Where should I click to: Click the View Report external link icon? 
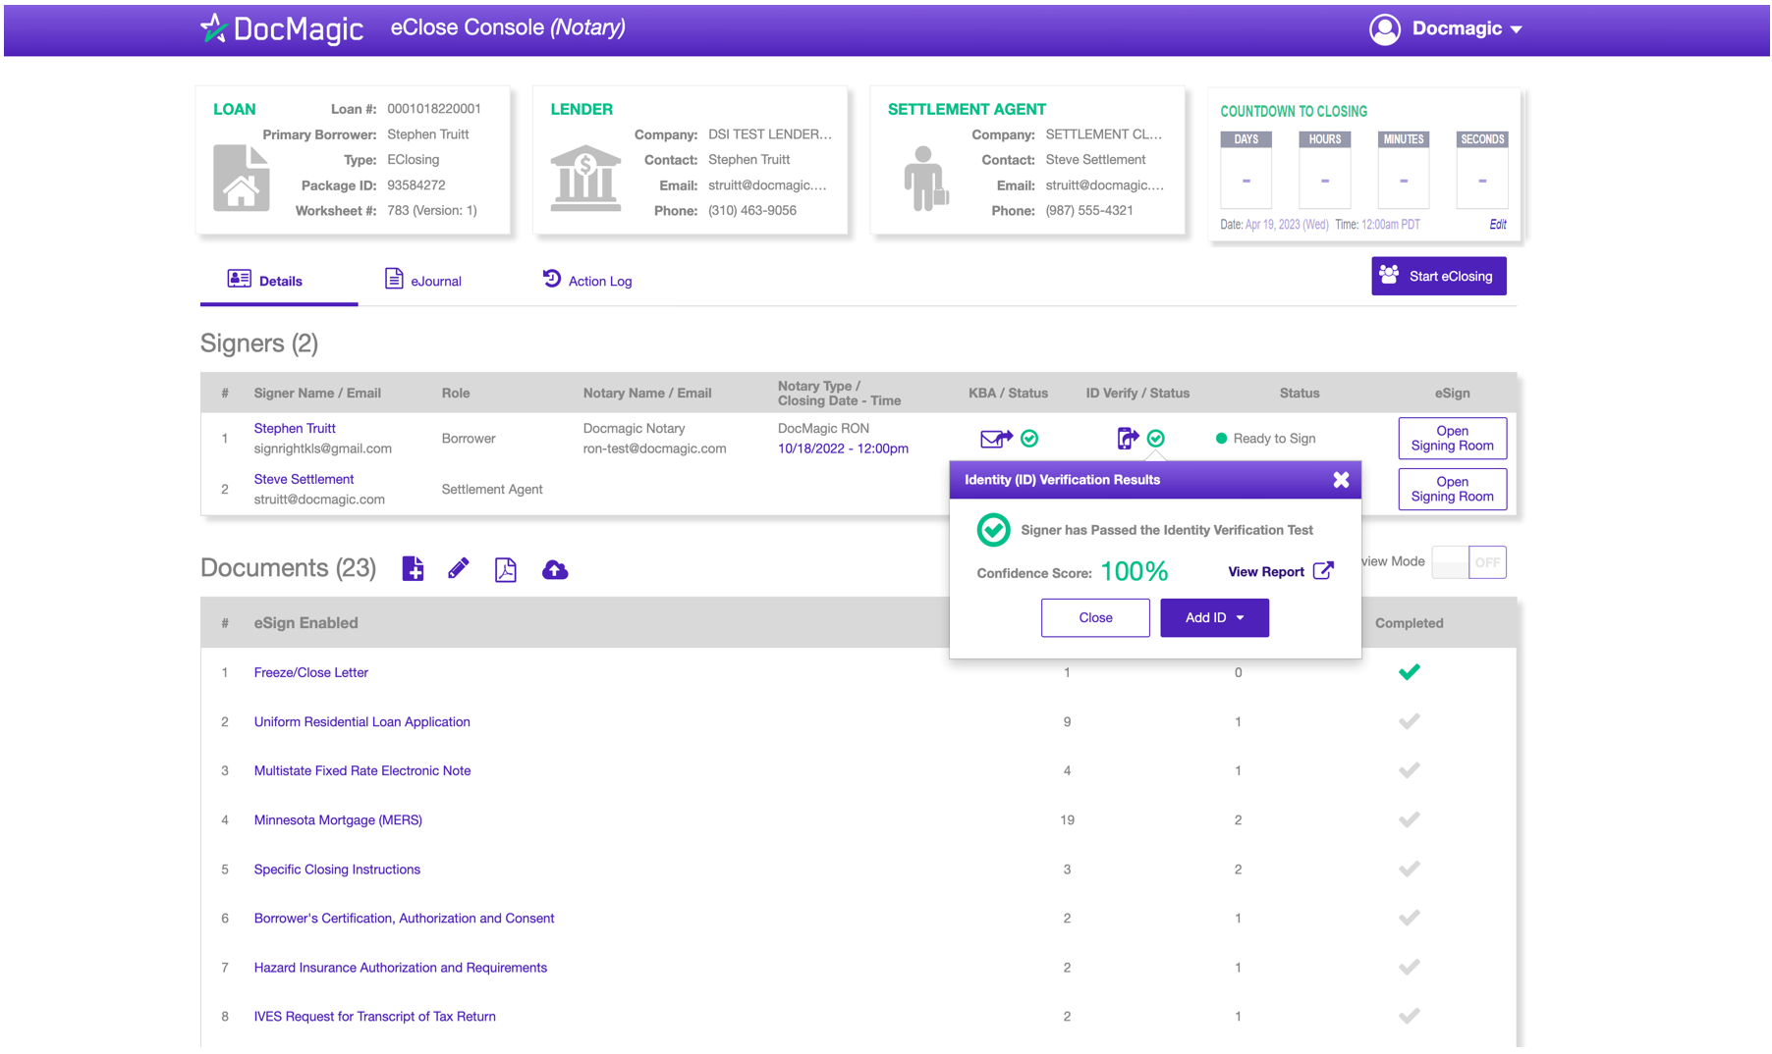pos(1323,571)
